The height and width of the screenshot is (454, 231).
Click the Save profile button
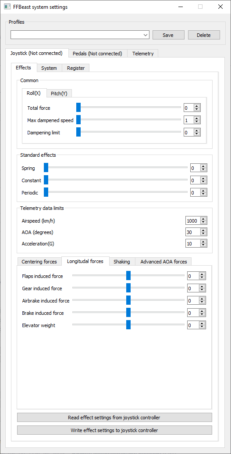click(168, 35)
